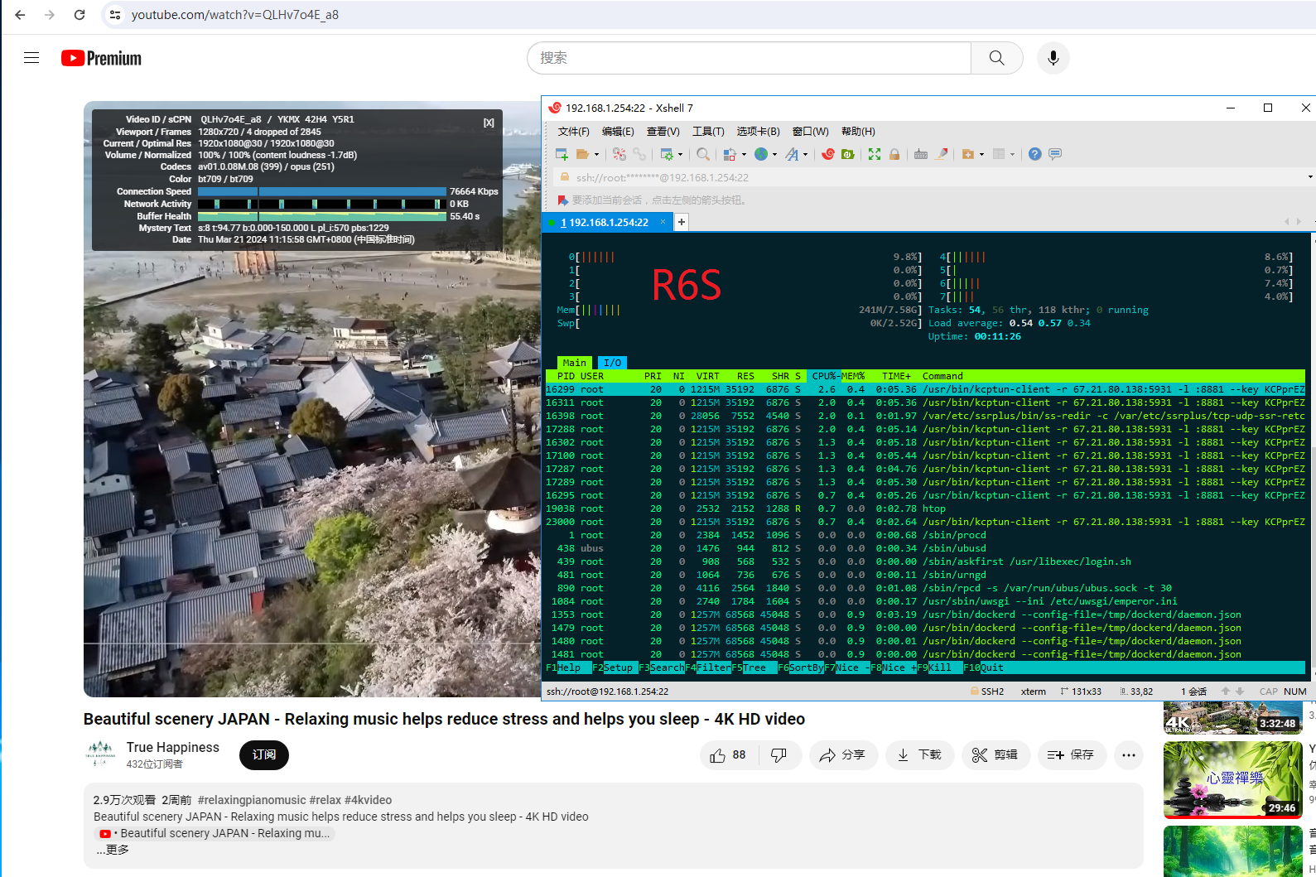This screenshot has width=1316, height=877.
Task: Expand new folder dropdown arrow
Action: click(981, 154)
